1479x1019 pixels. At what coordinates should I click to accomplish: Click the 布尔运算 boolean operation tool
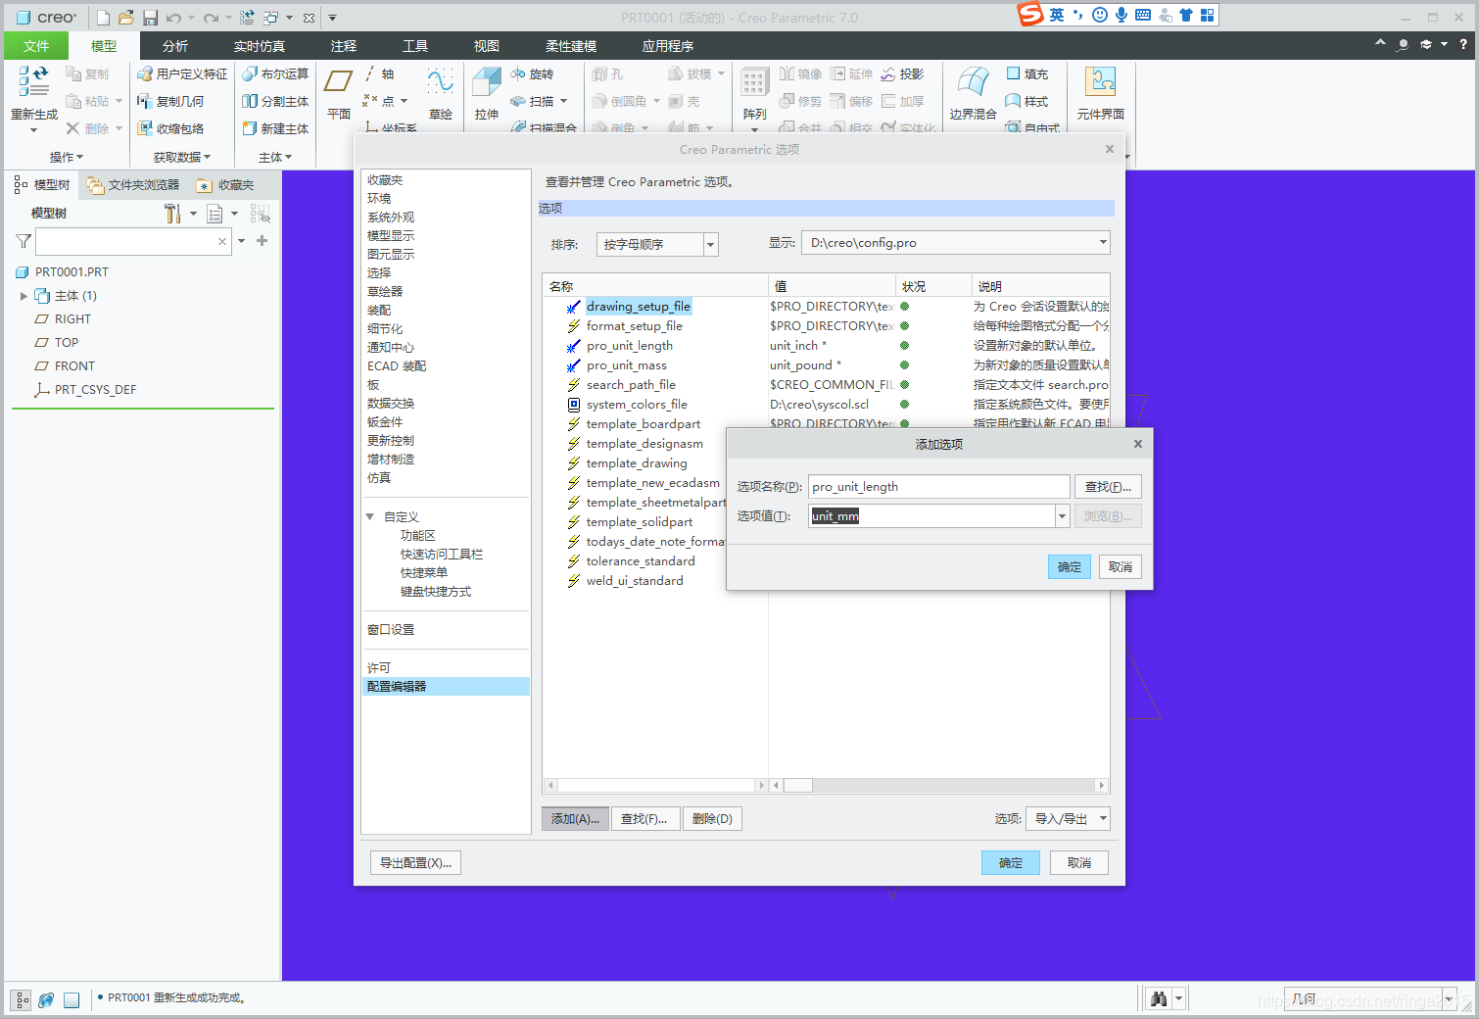tap(275, 73)
